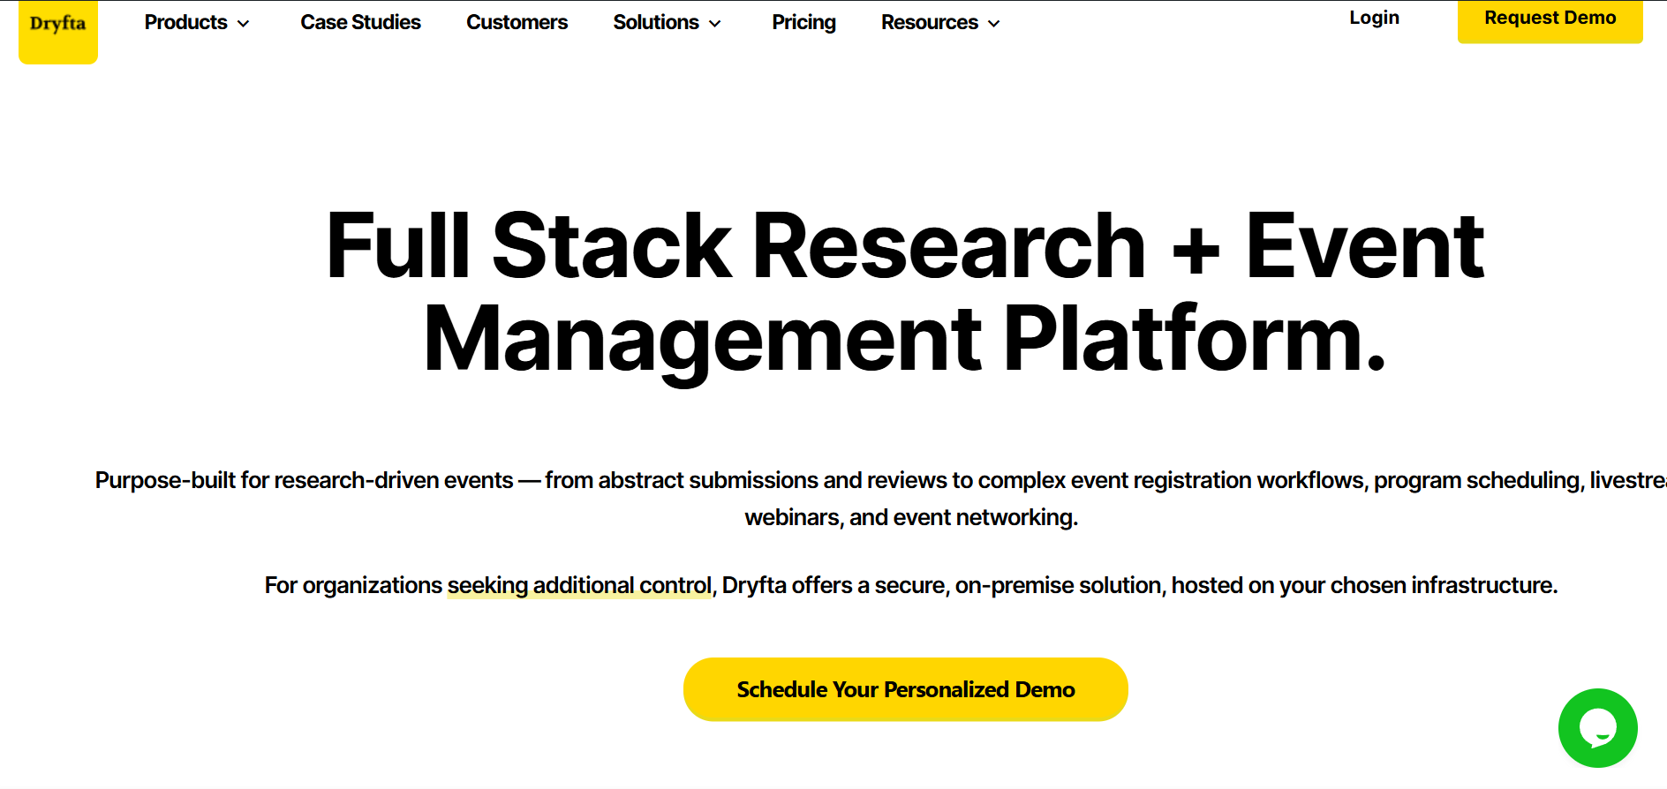Open the Products menu label
Image resolution: width=1667 pixels, height=789 pixels.
click(185, 22)
